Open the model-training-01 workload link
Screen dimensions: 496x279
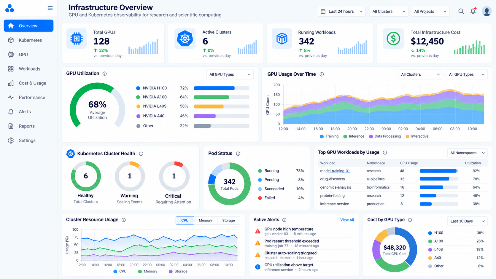click(x=335, y=171)
